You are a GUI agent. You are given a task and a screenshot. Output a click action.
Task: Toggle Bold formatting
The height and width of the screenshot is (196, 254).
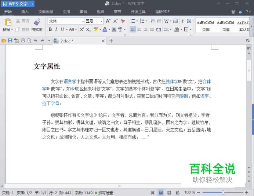click(50, 30)
